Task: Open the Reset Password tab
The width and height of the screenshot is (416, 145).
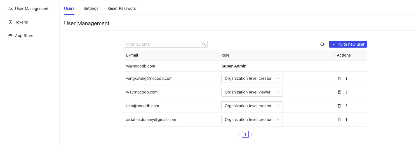Action: point(122,8)
